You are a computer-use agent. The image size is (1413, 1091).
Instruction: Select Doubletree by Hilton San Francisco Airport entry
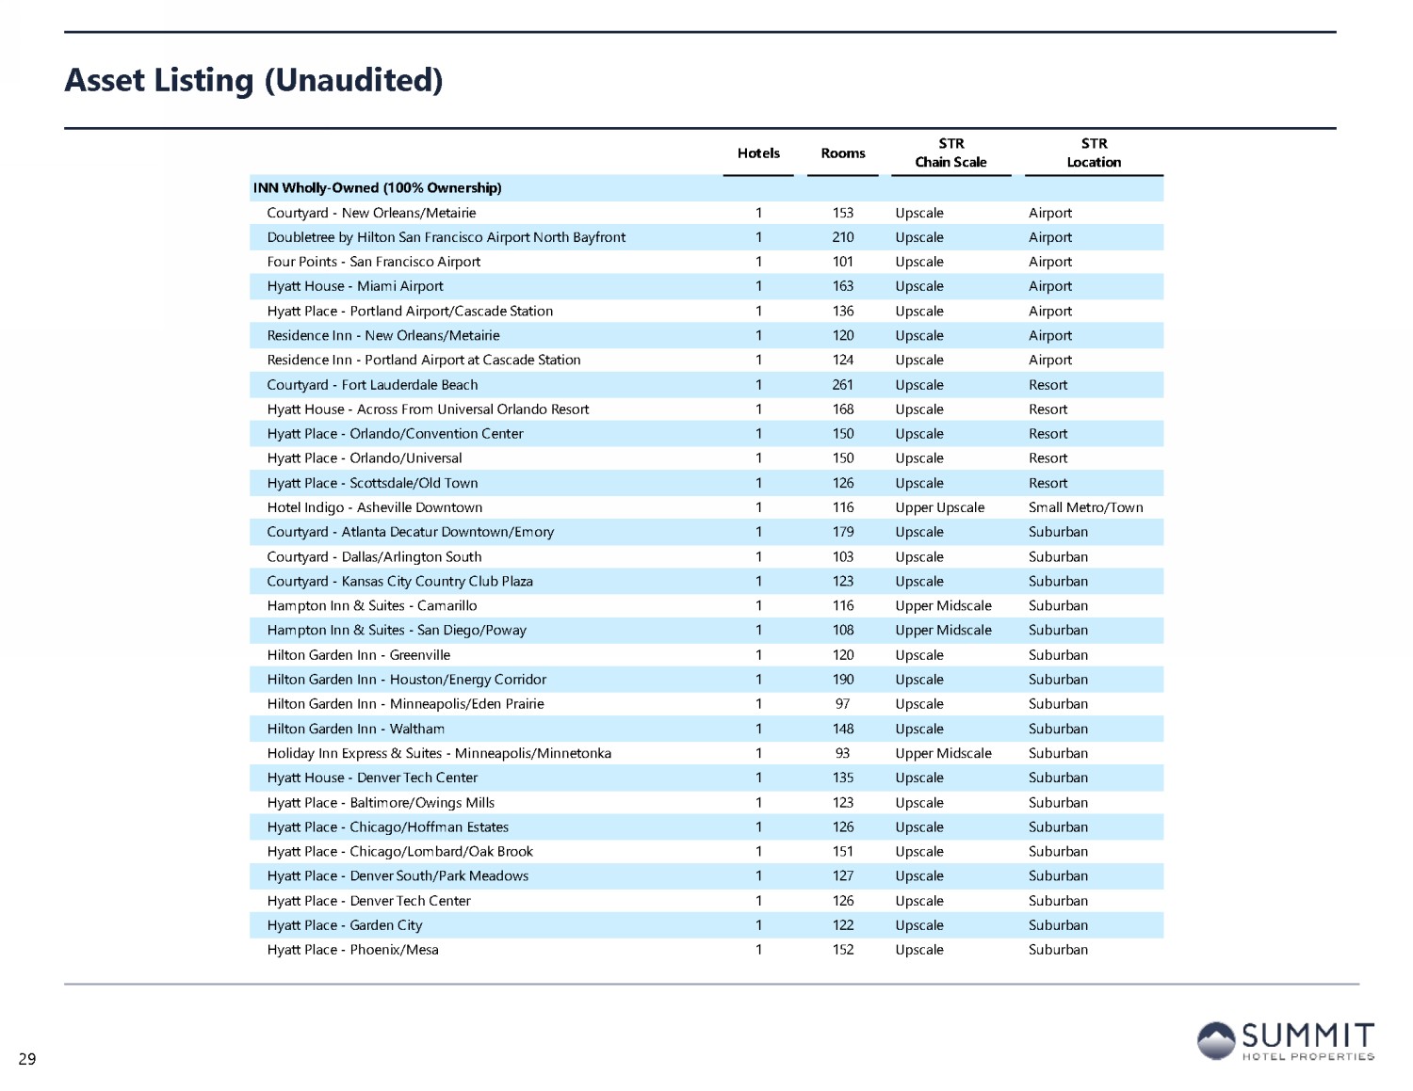(x=446, y=238)
